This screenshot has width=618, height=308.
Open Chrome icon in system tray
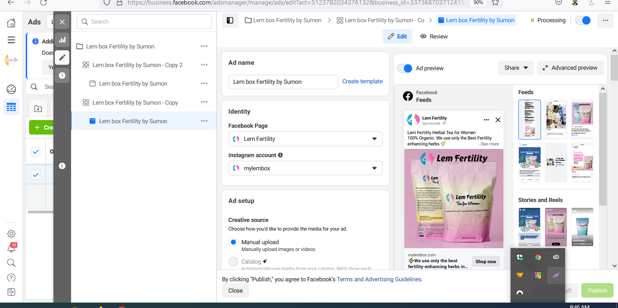point(538,257)
